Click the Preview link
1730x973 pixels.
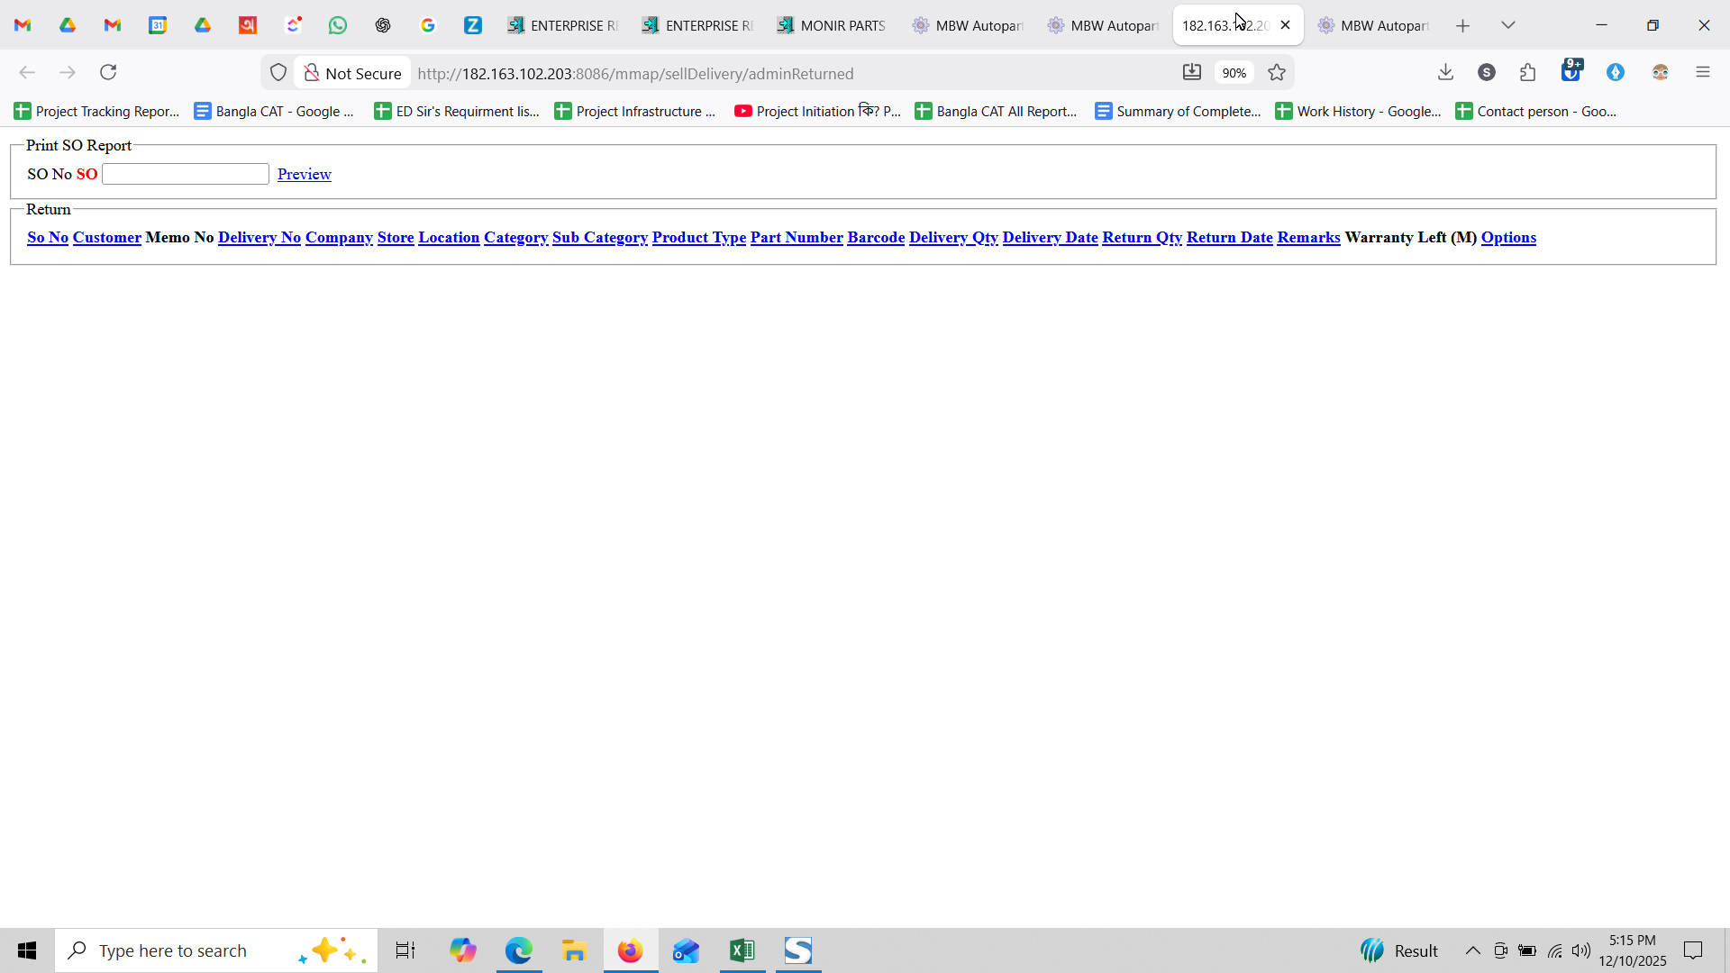(x=304, y=174)
